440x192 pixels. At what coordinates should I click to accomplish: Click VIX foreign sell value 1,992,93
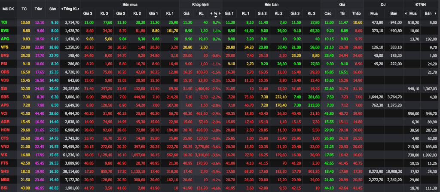pyautogui.click(x=430, y=155)
